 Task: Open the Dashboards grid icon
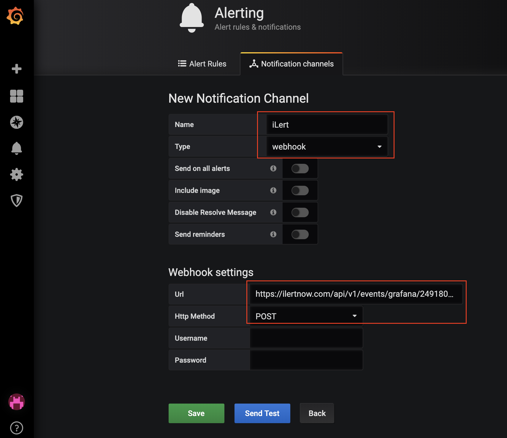[x=17, y=96]
